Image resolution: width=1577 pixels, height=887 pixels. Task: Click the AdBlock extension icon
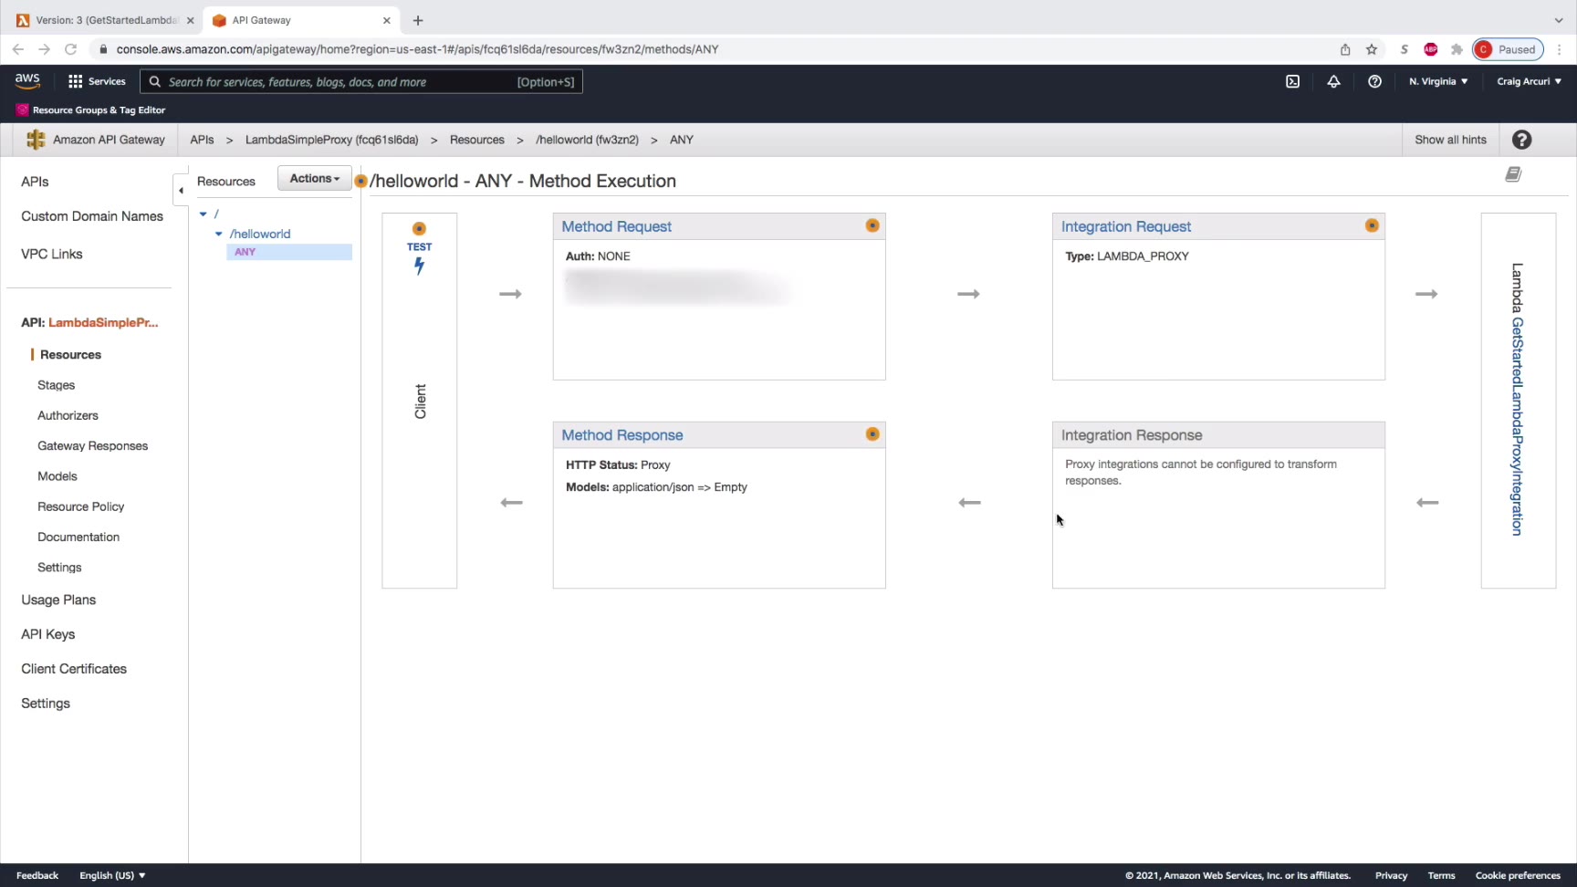click(x=1431, y=49)
